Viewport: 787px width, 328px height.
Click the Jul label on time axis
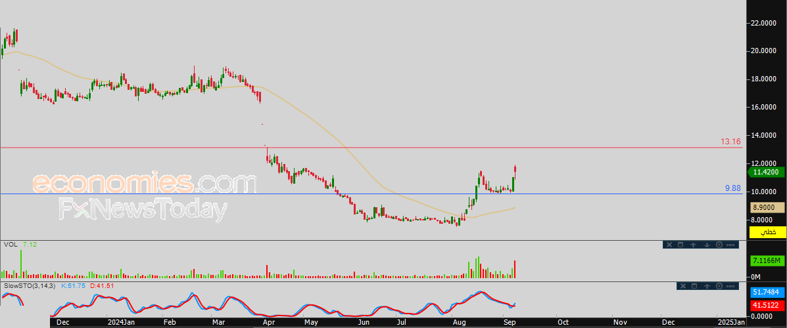(x=402, y=322)
